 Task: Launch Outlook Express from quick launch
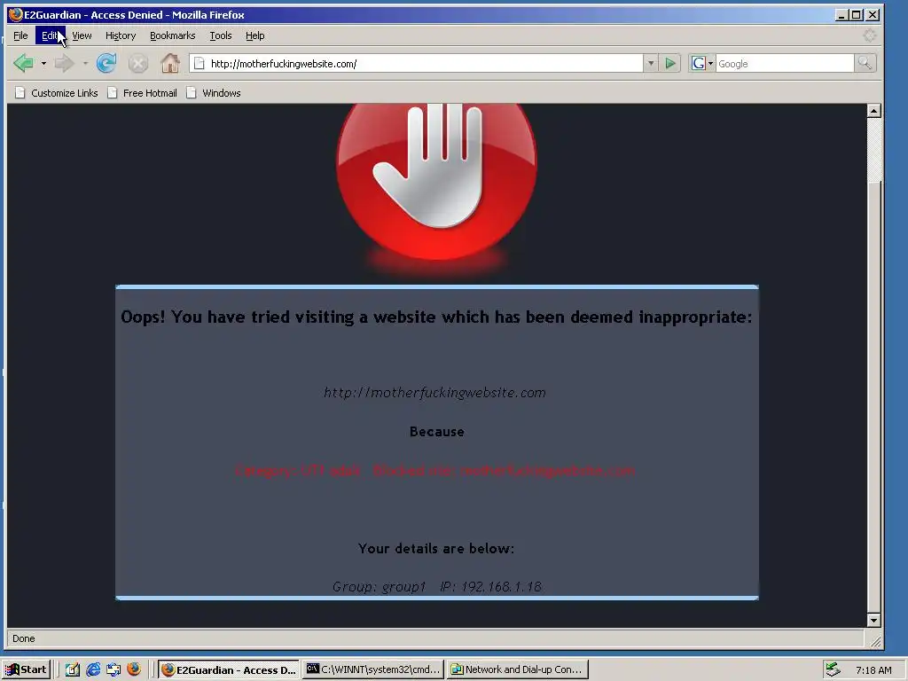pyautogui.click(x=113, y=669)
